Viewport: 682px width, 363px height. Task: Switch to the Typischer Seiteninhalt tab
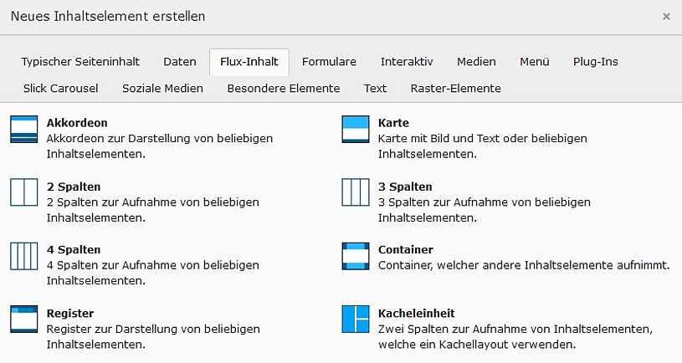coord(80,62)
